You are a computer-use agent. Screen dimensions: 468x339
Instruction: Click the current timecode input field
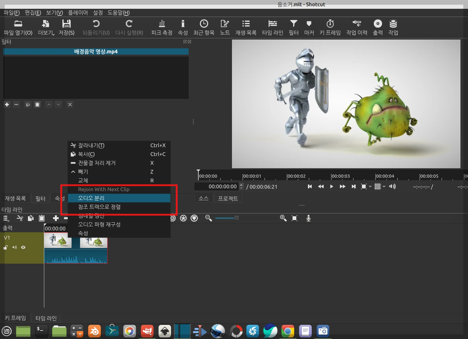(x=217, y=186)
